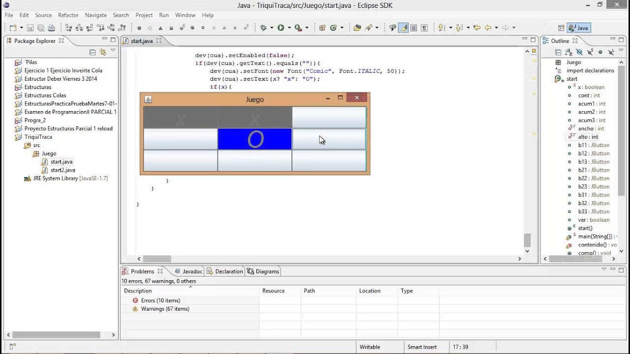
Task: Toggle Hide Local Types in Outline
Action: point(611,52)
